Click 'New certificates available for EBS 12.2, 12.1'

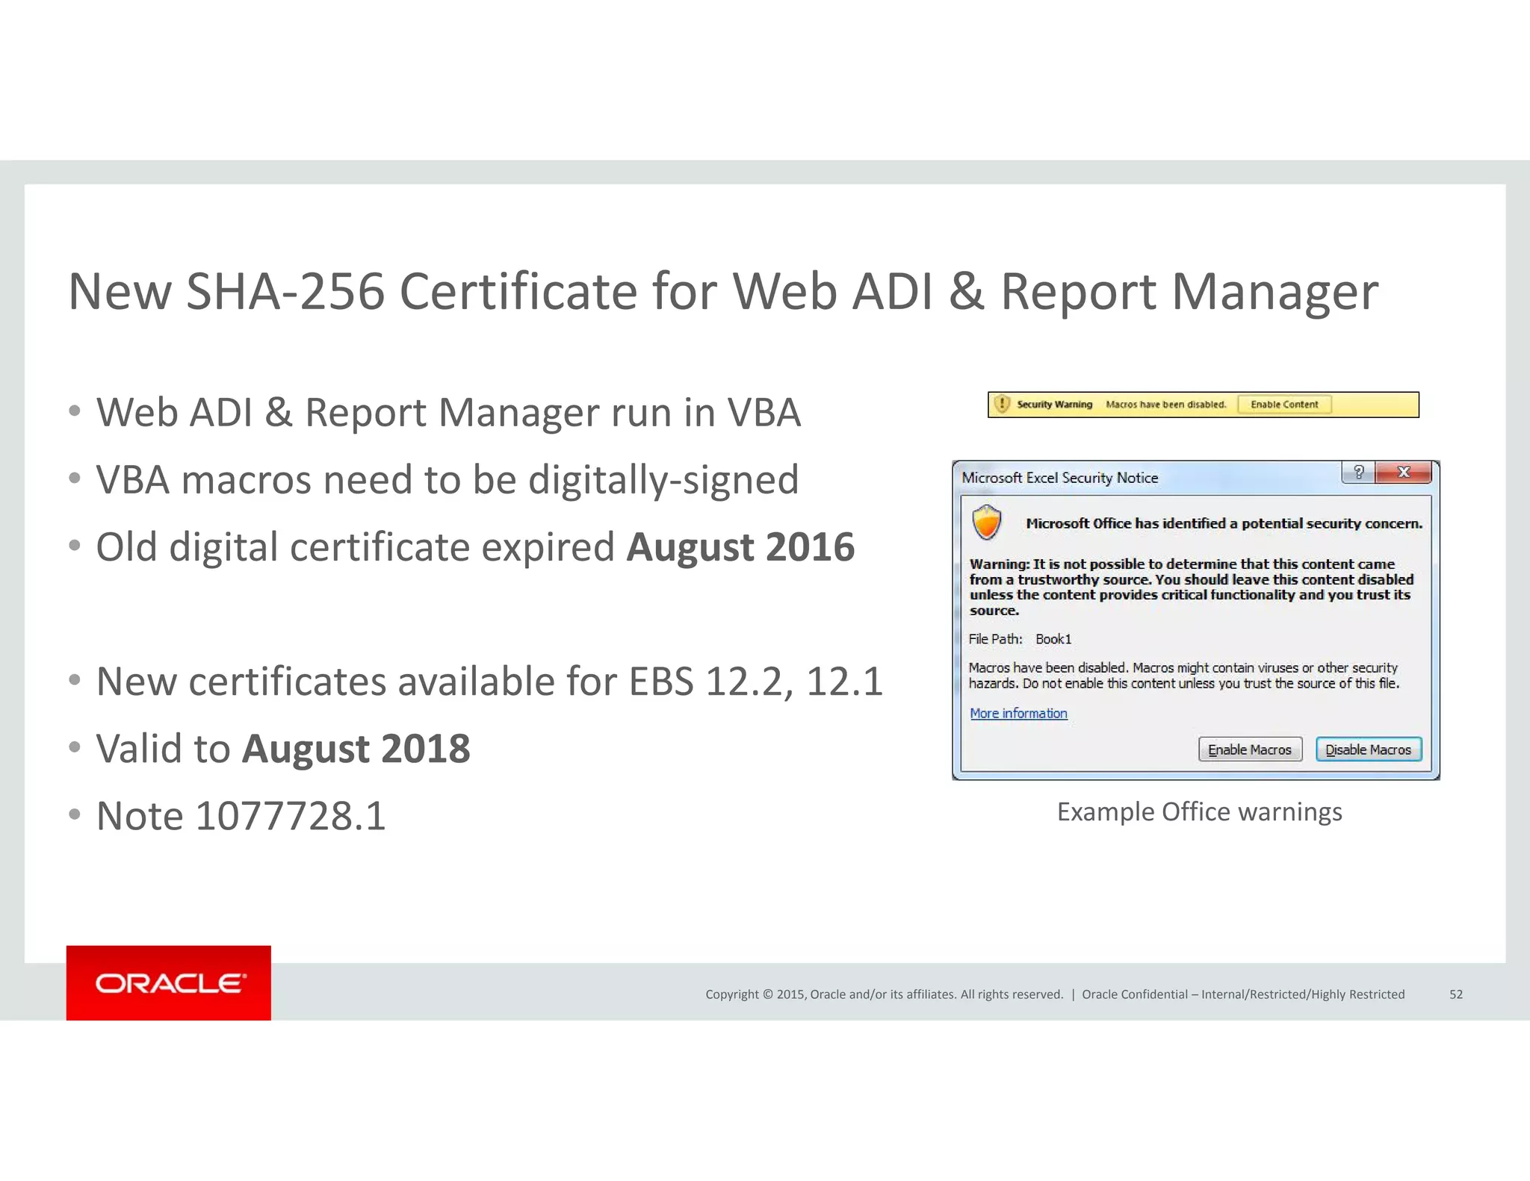pyautogui.click(x=489, y=682)
